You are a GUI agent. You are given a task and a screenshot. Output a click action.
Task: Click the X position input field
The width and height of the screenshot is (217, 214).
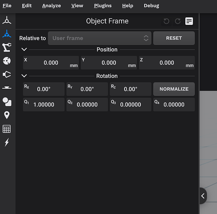51,62
